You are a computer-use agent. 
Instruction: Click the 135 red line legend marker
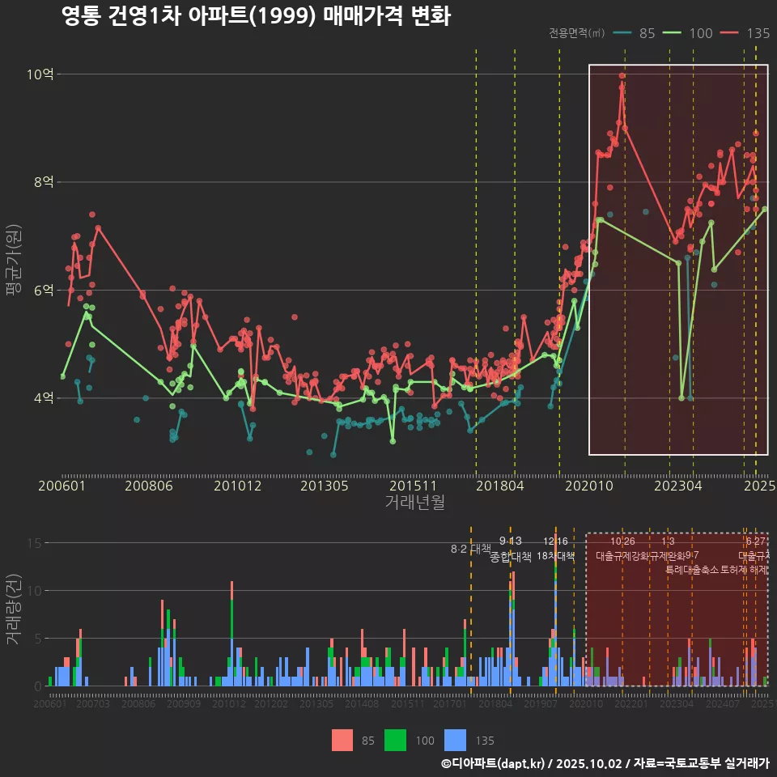[x=731, y=33]
